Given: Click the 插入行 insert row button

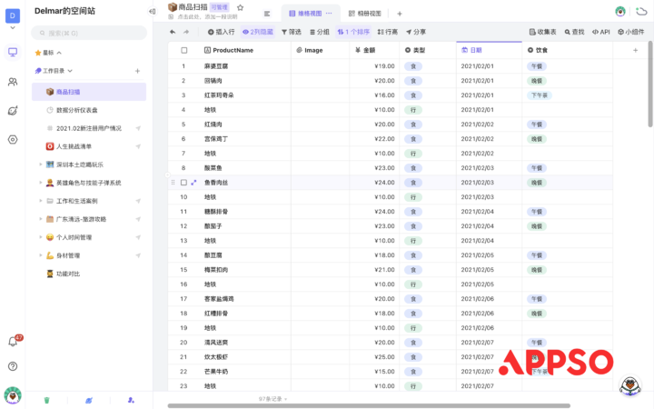Looking at the screenshot, I should click(x=221, y=32).
